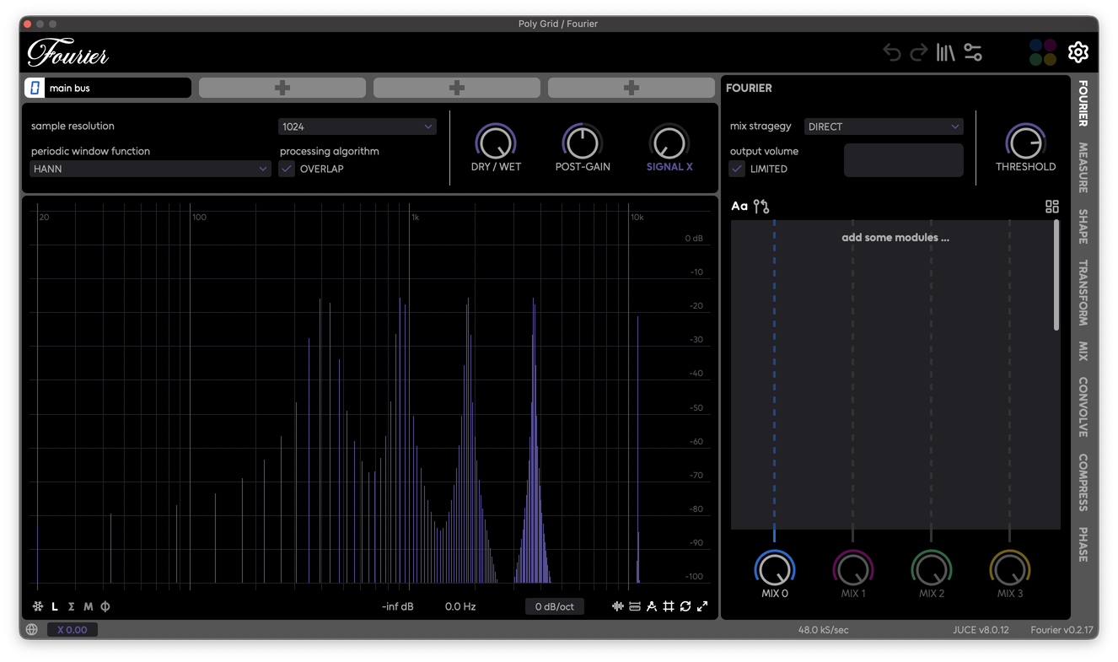
Task: Open the preset library books icon
Action: click(945, 53)
